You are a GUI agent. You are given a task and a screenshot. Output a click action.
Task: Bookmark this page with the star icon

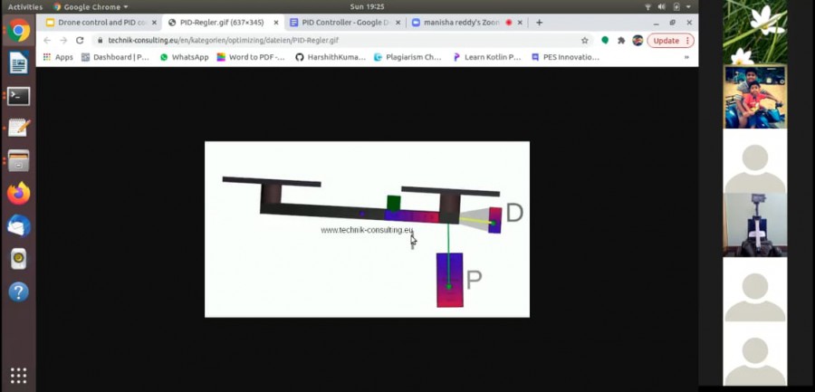pyautogui.click(x=585, y=41)
